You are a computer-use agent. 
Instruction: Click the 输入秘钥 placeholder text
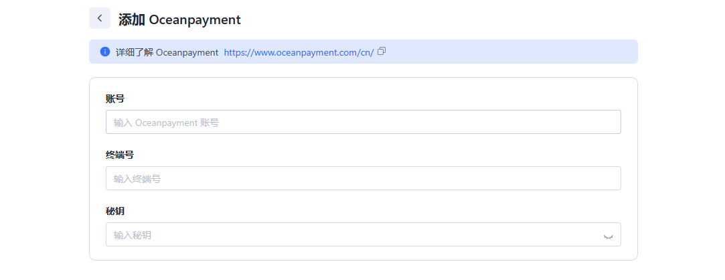(133, 235)
